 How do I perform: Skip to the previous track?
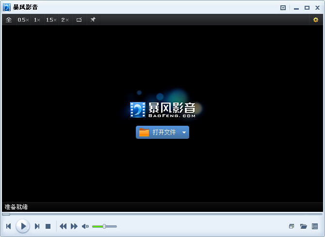pos(9,226)
